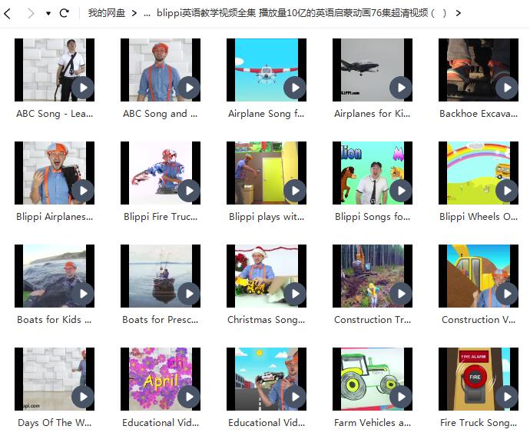Image resolution: width=530 pixels, height=436 pixels.
Task: Select the Construction V... file name
Action: 479,320
